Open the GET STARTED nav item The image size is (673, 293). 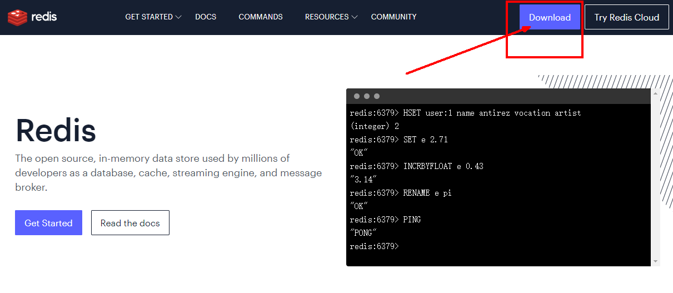(149, 17)
